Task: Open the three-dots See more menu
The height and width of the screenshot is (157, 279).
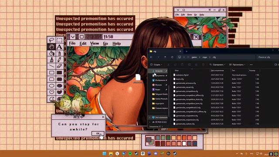Action: tap(251, 65)
